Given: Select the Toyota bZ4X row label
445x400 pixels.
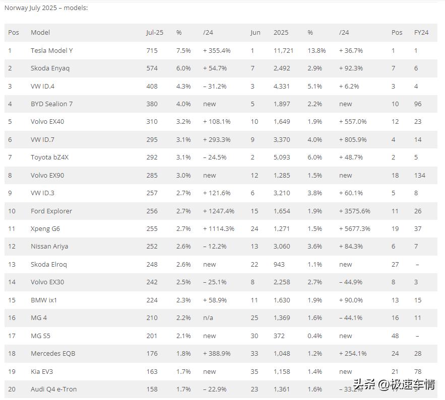Looking at the screenshot, I should coord(50,157).
